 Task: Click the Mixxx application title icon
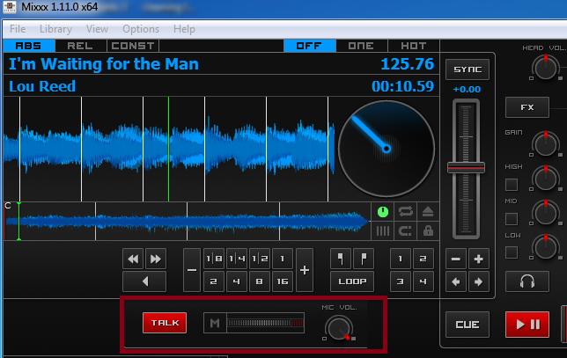point(10,7)
